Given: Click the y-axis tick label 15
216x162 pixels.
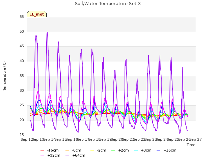Looking at the screenshot, I should 22,135.
